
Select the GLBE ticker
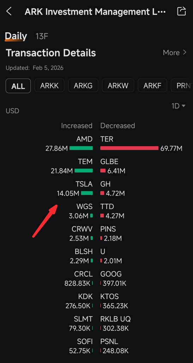(109, 161)
